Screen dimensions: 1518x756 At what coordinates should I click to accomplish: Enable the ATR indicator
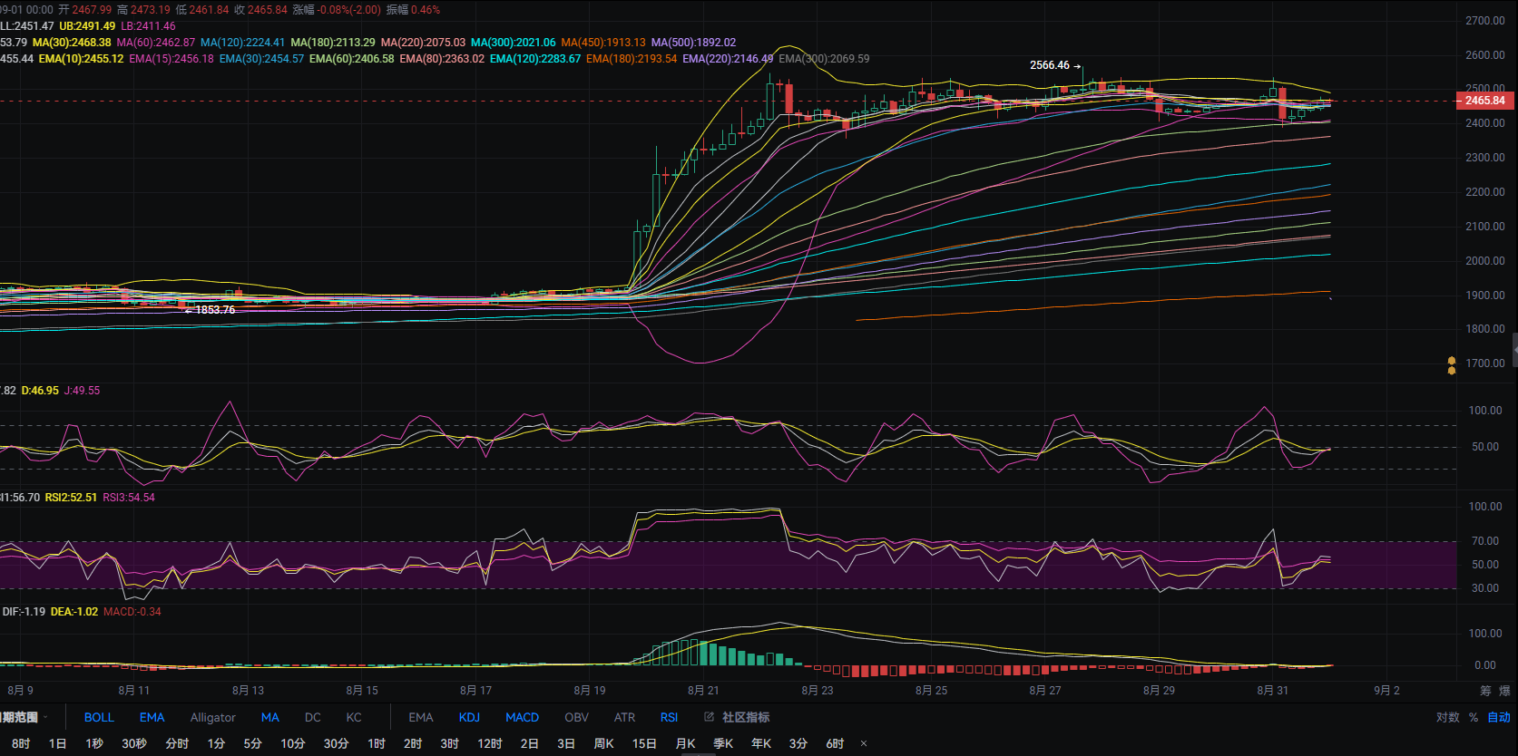(624, 717)
